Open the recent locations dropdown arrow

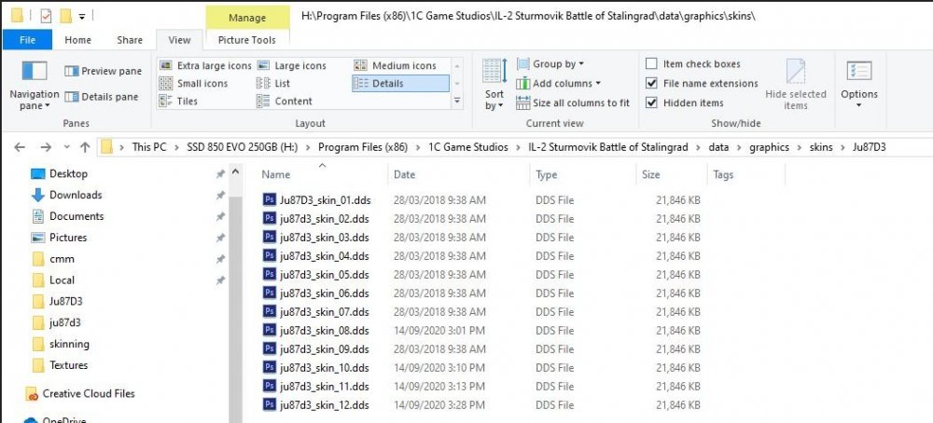click(66, 146)
